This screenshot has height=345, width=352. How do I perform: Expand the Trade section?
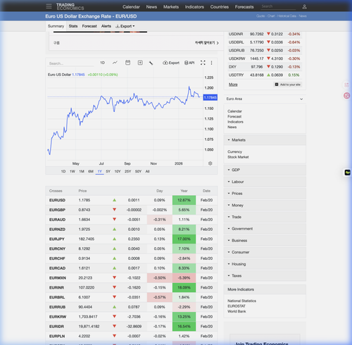(265, 217)
